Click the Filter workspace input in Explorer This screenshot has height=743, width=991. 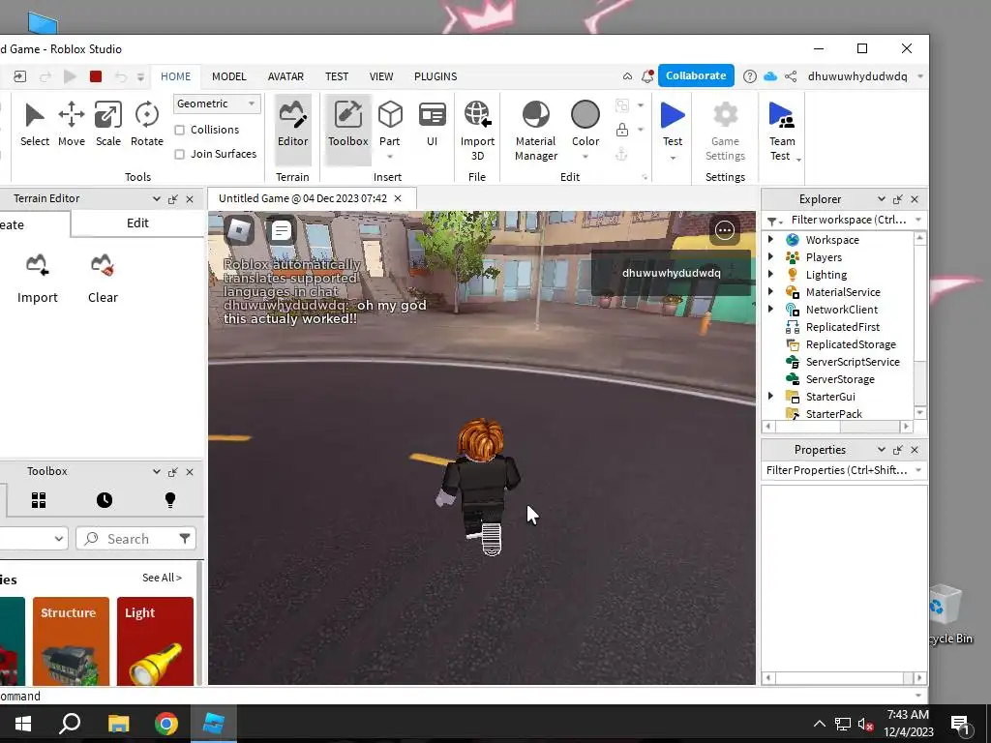[x=848, y=220]
